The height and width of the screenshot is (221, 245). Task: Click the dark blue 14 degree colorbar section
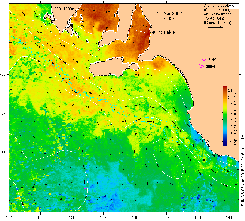(x=225, y=142)
